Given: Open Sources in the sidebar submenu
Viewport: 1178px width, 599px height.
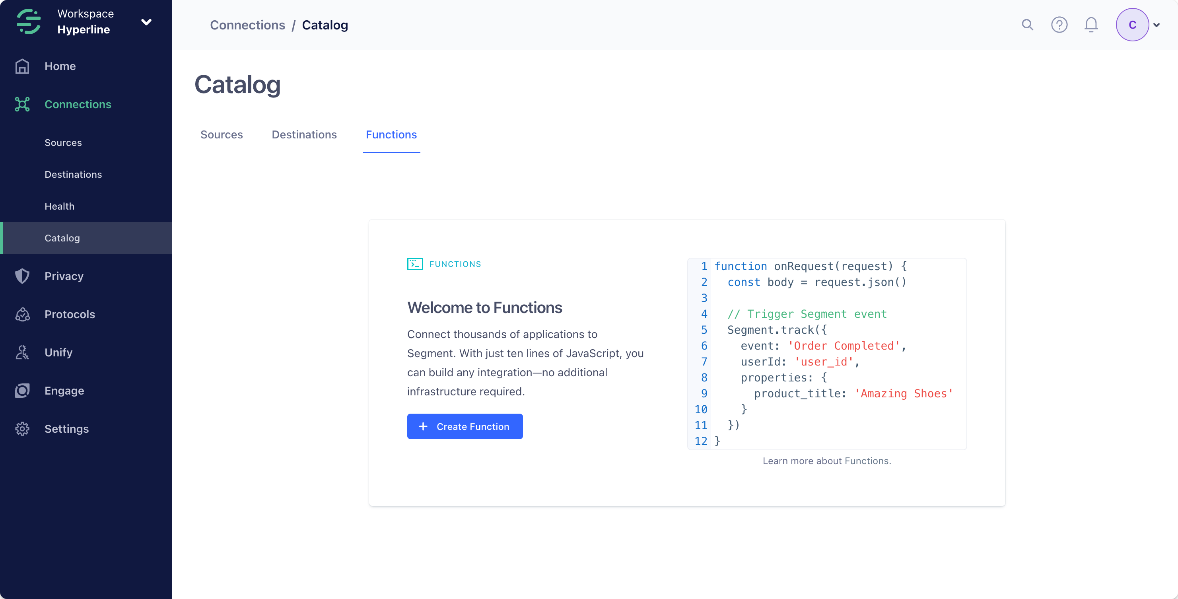Looking at the screenshot, I should click(63, 143).
